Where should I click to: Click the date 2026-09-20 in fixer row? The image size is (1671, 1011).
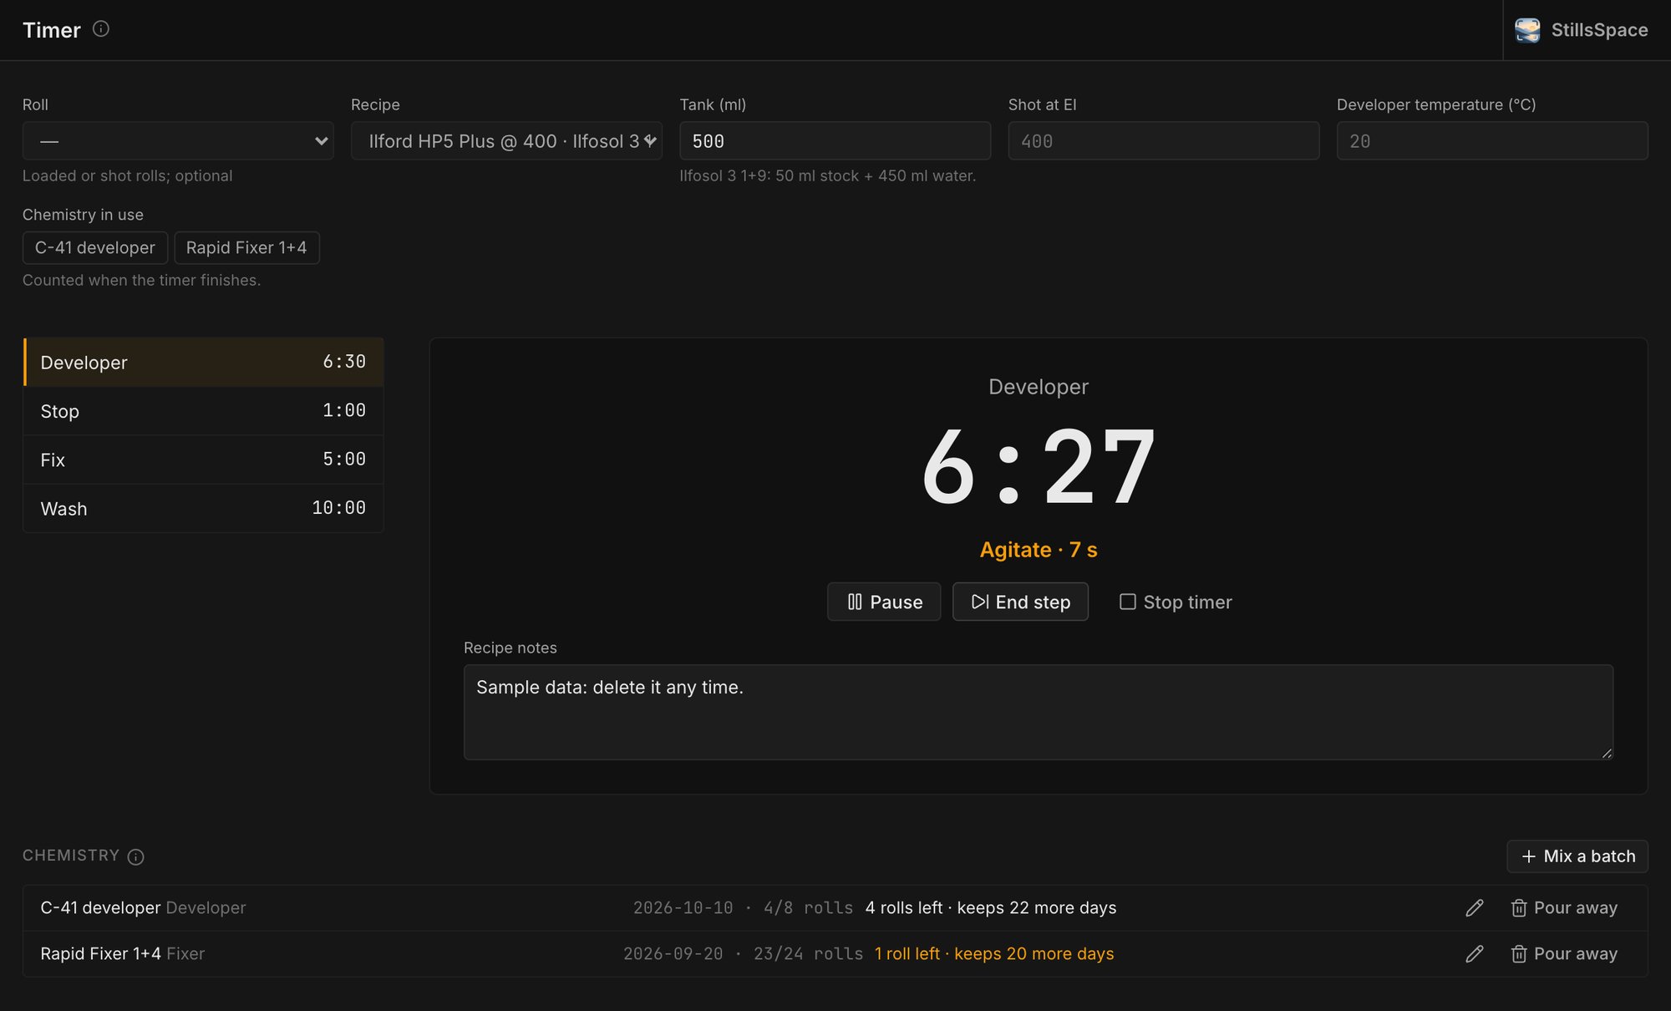[x=673, y=954]
